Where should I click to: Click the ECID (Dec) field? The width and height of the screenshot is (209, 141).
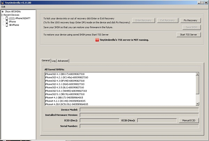click(x=100, y=120)
